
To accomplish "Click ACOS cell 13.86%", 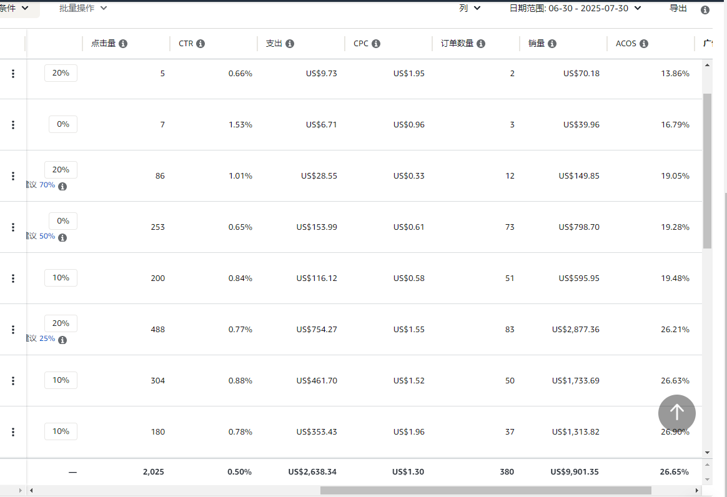I will point(675,74).
